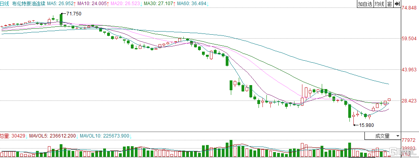Click the 总量 30429 volume label

point(13,136)
